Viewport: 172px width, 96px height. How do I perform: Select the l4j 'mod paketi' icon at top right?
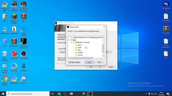click(166, 6)
